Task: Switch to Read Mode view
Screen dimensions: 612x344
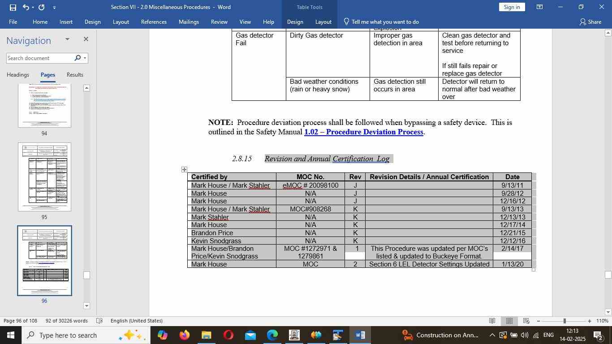Action: (492, 321)
